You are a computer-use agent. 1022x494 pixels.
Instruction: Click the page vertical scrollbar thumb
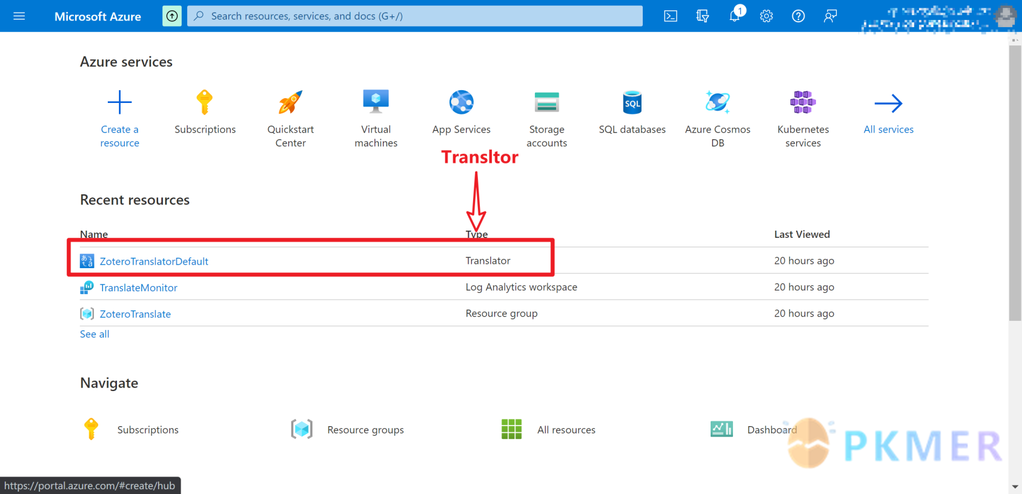pos(1015,183)
